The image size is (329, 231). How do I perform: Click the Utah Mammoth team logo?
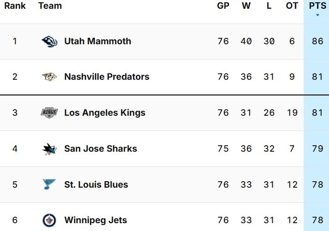tap(49, 41)
